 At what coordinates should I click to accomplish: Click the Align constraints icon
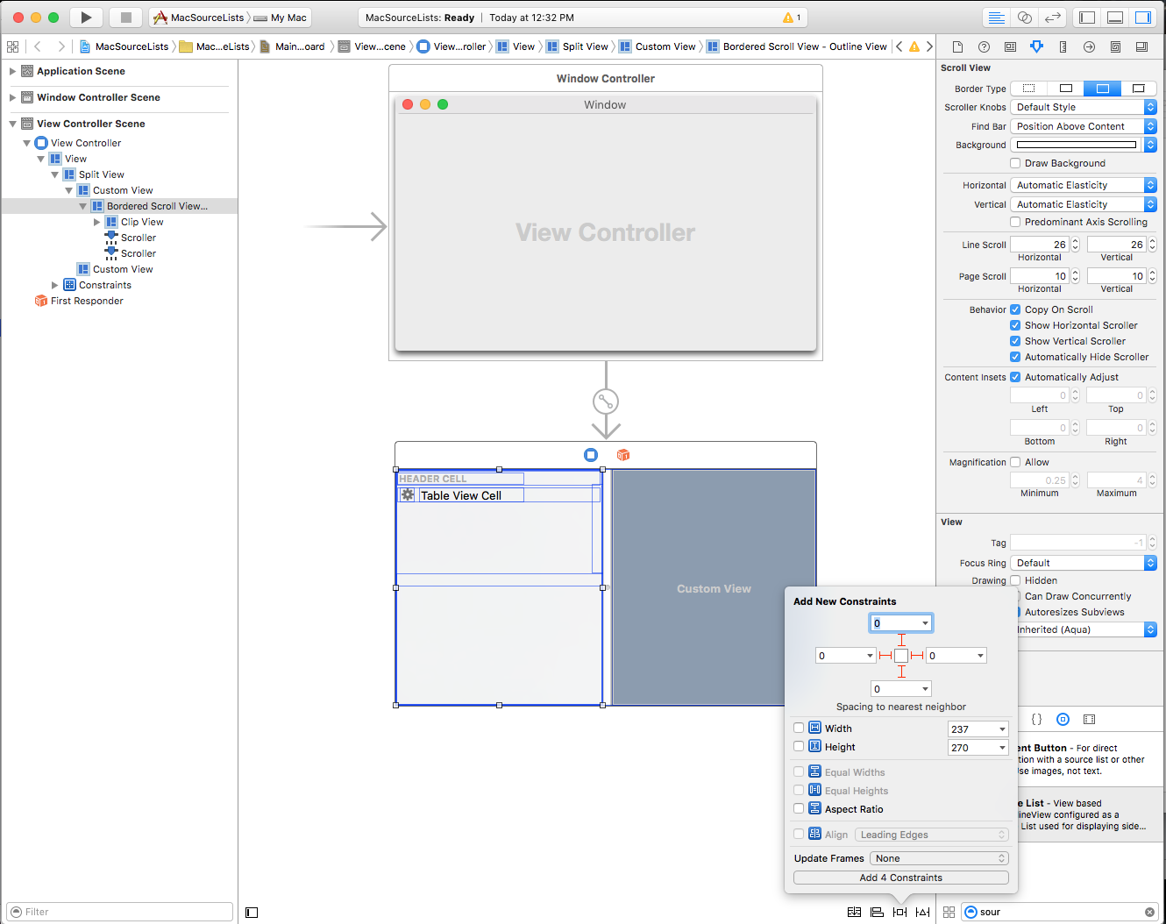coord(876,912)
